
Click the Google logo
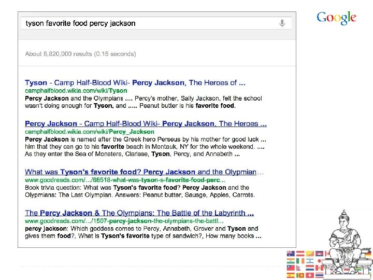point(336,18)
